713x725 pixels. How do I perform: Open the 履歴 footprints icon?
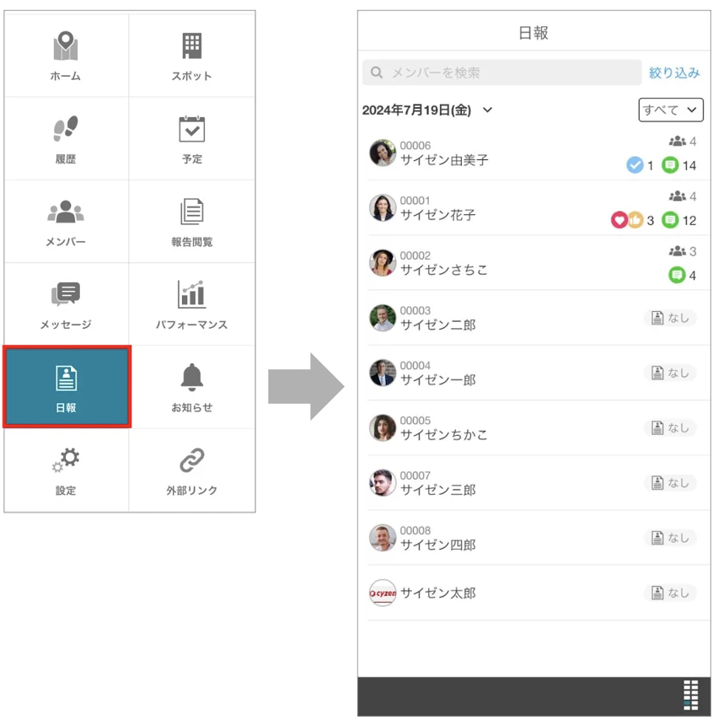65,128
